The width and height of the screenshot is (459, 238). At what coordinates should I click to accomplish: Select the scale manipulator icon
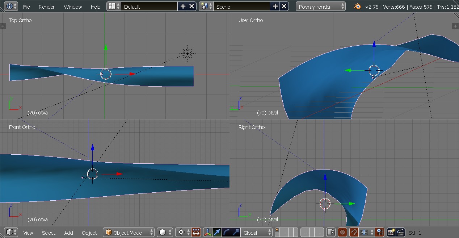tap(236, 233)
